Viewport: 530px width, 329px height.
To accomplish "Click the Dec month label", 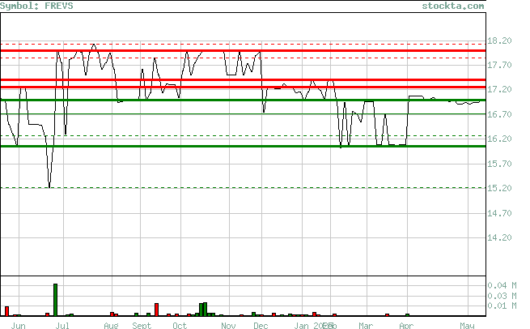I will [x=261, y=325].
